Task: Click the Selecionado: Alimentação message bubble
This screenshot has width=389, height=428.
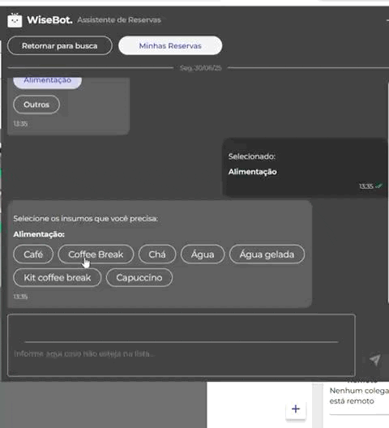Action: (x=305, y=168)
